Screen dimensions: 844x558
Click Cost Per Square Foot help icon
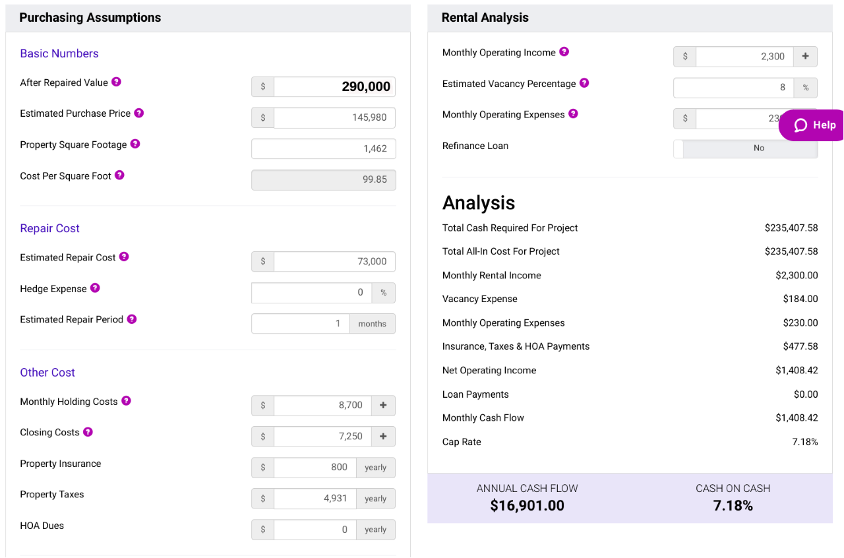point(119,175)
